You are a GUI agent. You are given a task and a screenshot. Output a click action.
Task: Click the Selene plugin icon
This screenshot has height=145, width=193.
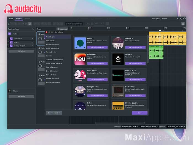coord(80,106)
